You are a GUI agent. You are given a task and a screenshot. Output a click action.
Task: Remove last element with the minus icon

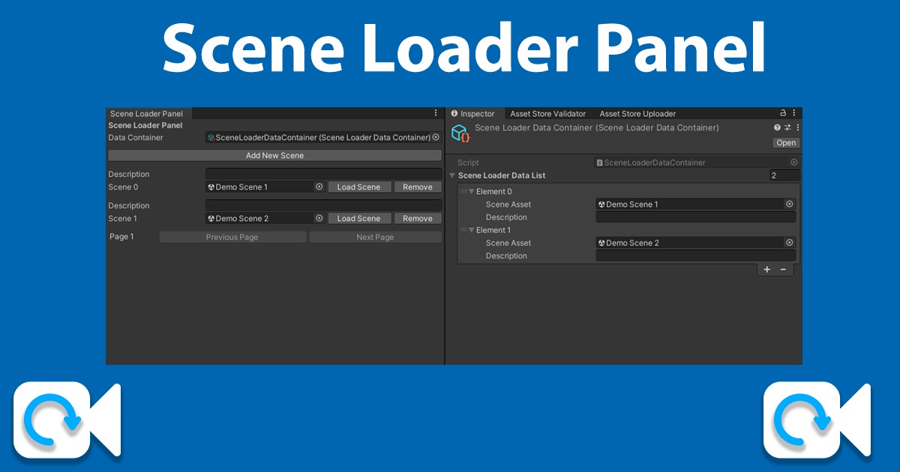782,270
